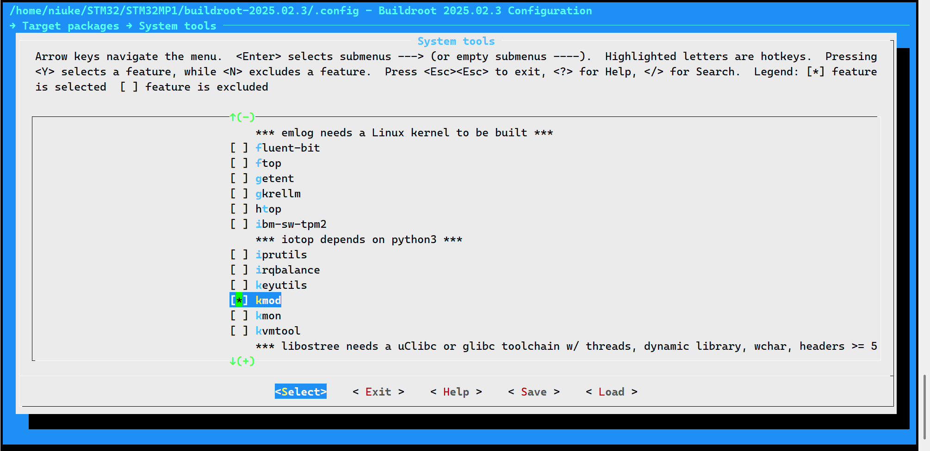Screen dimensions: 930x451
Task: Open the Help button
Action: click(456, 391)
